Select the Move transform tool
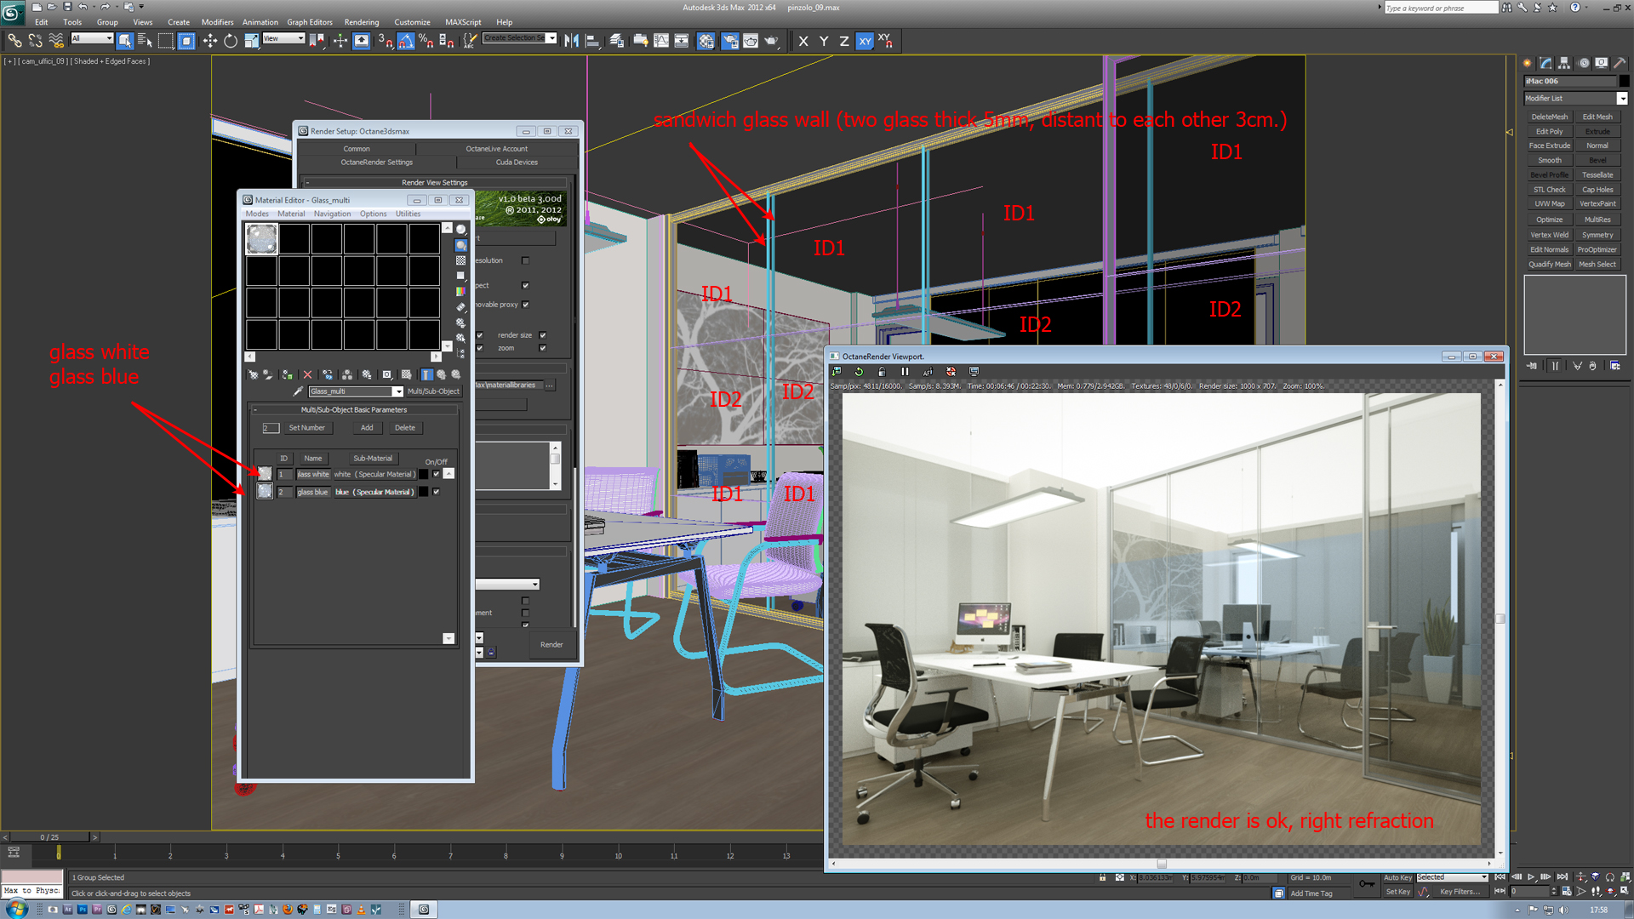Viewport: 1634px width, 919px height. coord(209,41)
